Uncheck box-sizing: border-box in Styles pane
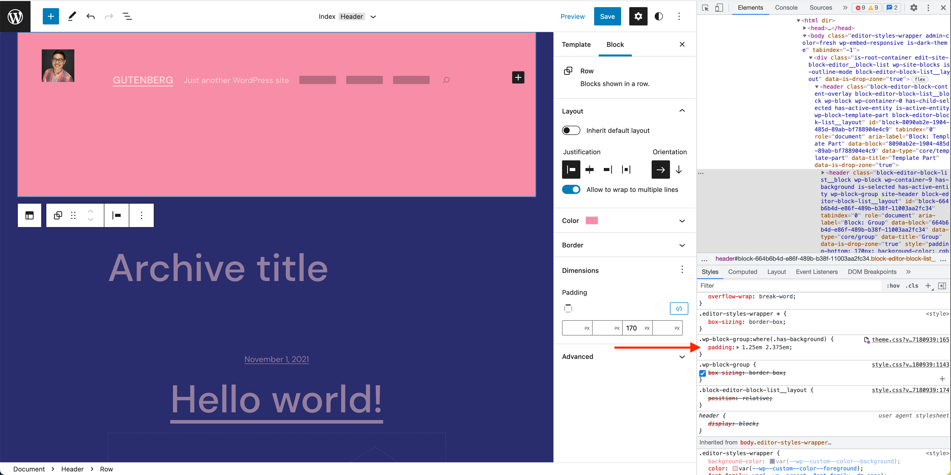 pos(703,373)
